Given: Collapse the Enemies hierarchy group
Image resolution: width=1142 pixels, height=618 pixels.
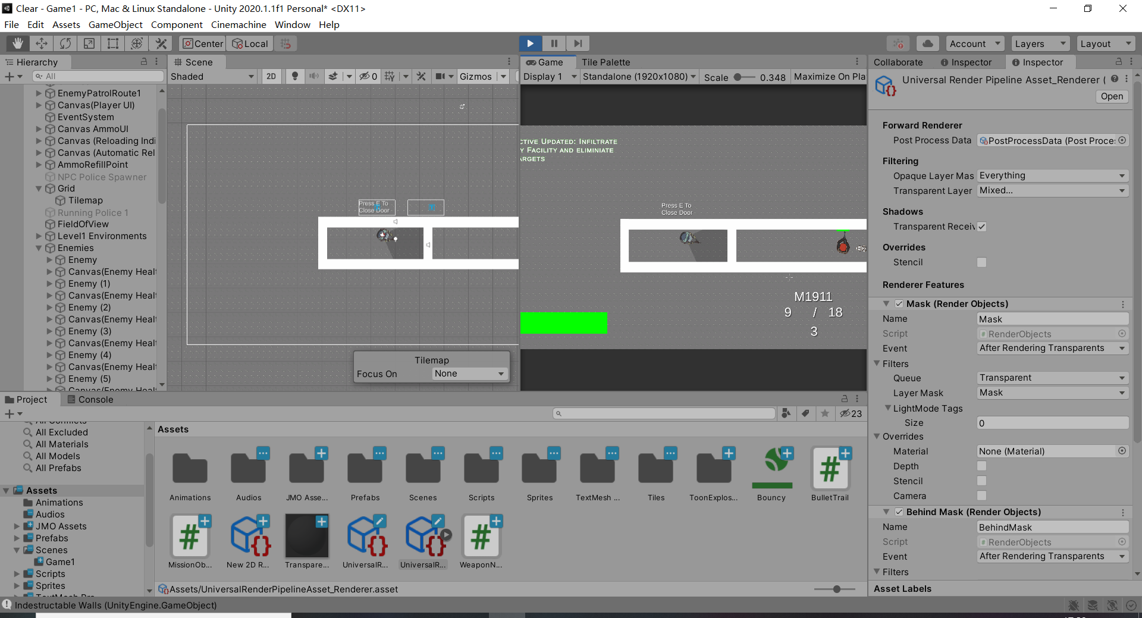Looking at the screenshot, I should (x=39, y=248).
